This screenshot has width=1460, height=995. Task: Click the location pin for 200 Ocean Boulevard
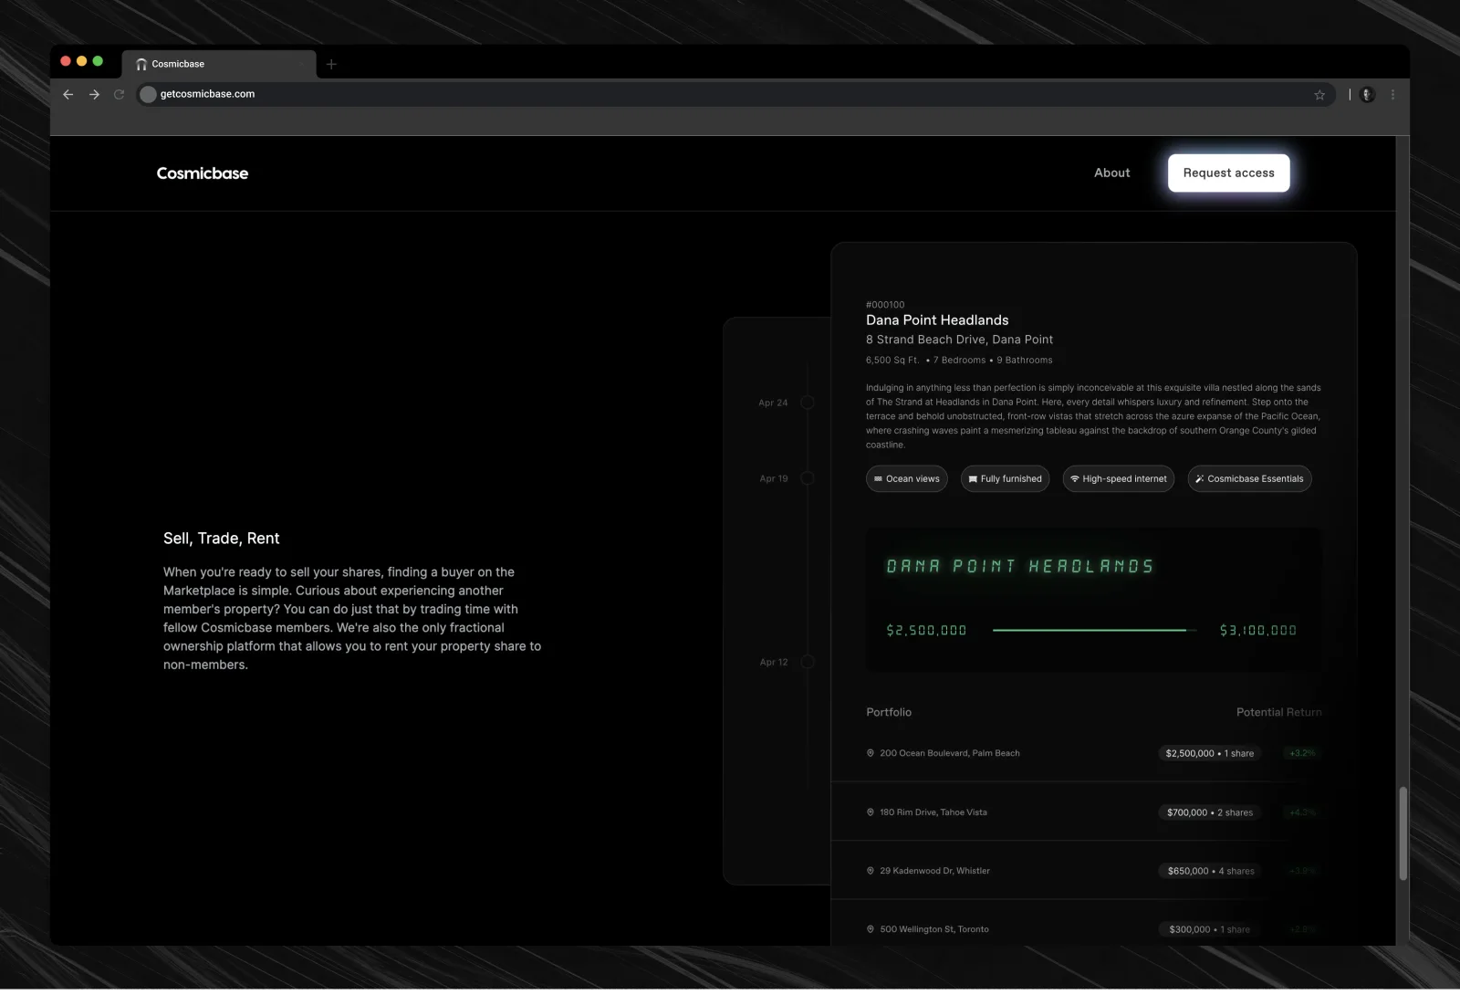(x=871, y=754)
